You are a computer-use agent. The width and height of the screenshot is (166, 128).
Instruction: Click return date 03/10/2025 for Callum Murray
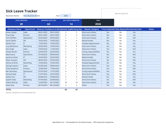[55, 82]
